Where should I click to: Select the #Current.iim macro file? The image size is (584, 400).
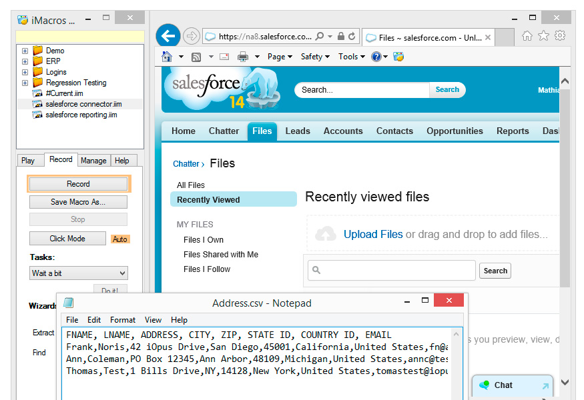click(x=64, y=93)
